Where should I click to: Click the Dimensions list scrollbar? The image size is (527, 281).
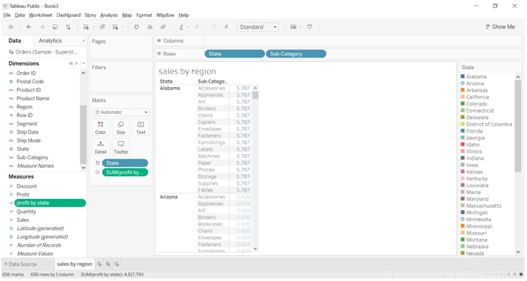83,134
